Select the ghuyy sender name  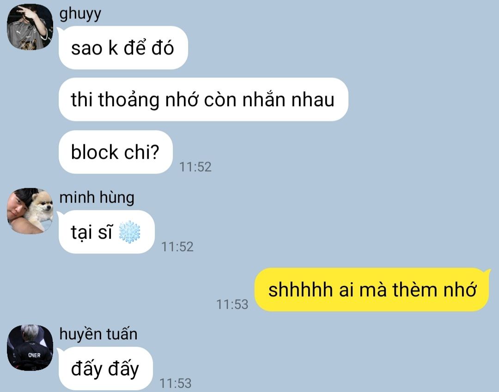tap(80, 14)
